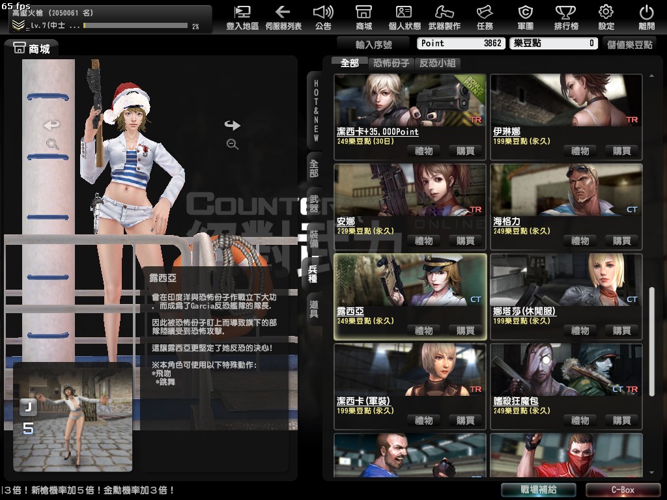This screenshot has width=667, height=500.
Task: Click the 儲值樂豆點 top-up button
Action: (630, 44)
